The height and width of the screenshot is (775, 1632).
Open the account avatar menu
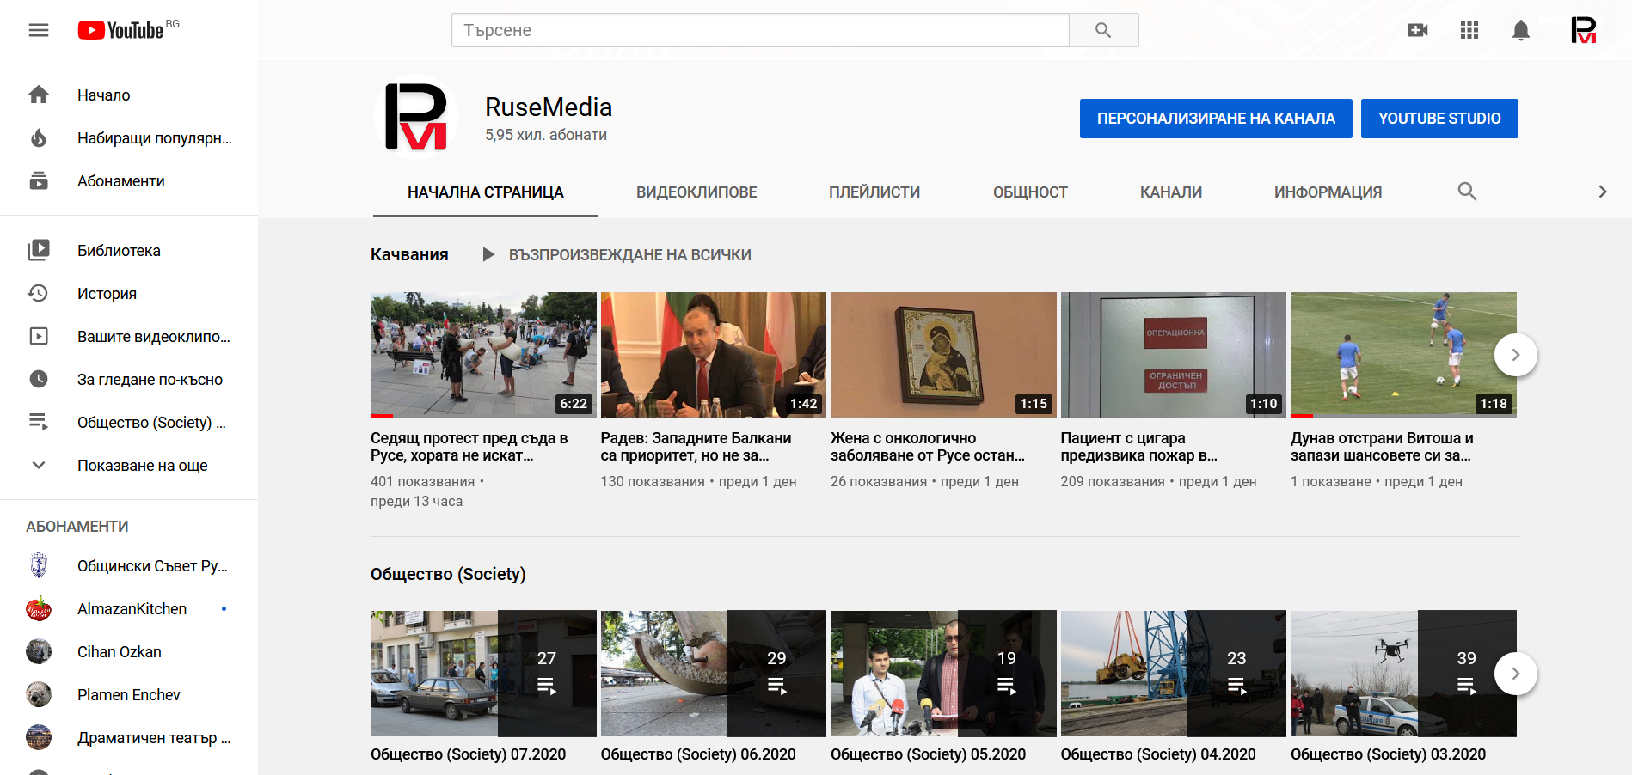[1583, 30]
